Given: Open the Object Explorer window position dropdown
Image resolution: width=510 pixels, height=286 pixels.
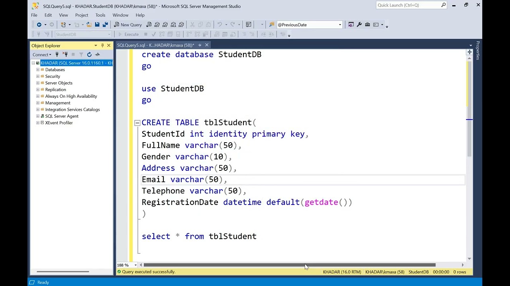Looking at the screenshot, I should click(96, 46).
